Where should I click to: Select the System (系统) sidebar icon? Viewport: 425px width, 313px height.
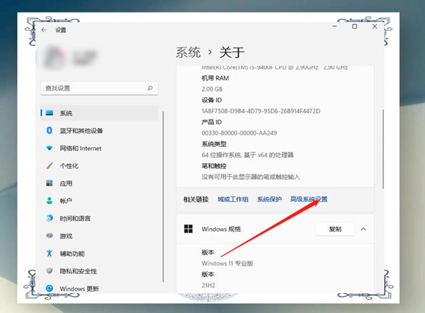(x=49, y=113)
